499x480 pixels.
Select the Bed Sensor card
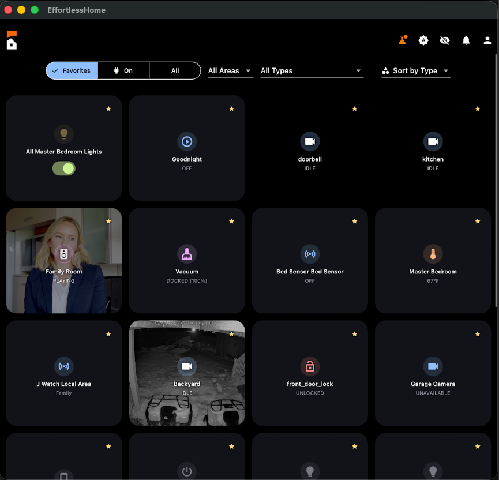coord(310,260)
